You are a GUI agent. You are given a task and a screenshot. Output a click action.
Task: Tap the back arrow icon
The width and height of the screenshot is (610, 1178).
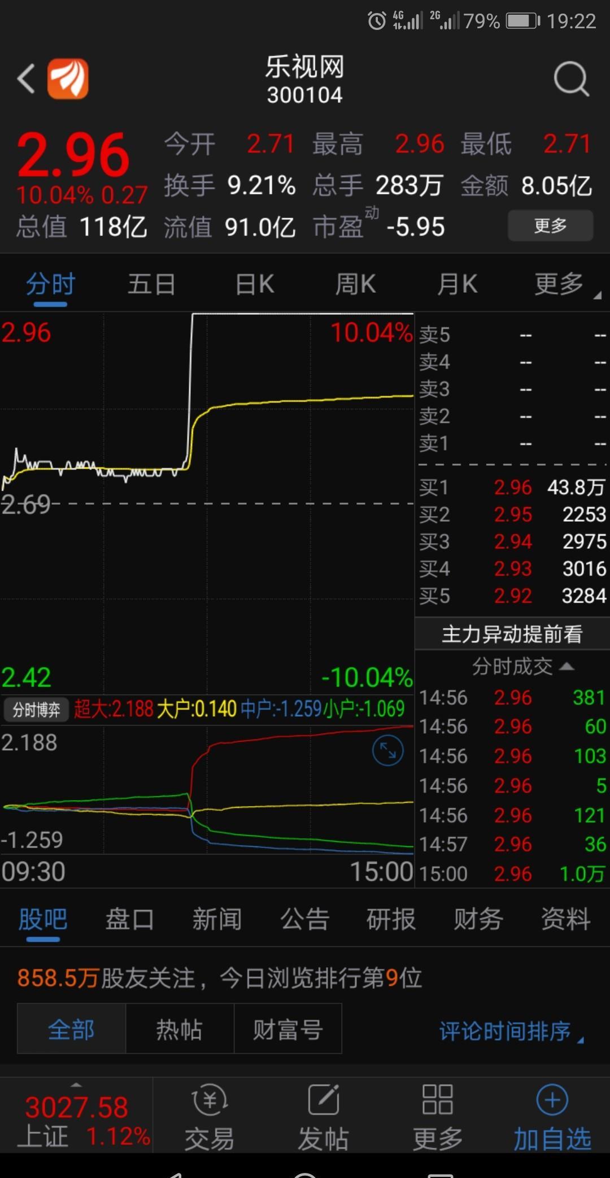pos(26,79)
